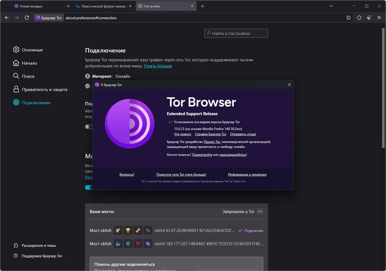
Task: Click the Tor onion logo in dialog
Action: click(130, 124)
